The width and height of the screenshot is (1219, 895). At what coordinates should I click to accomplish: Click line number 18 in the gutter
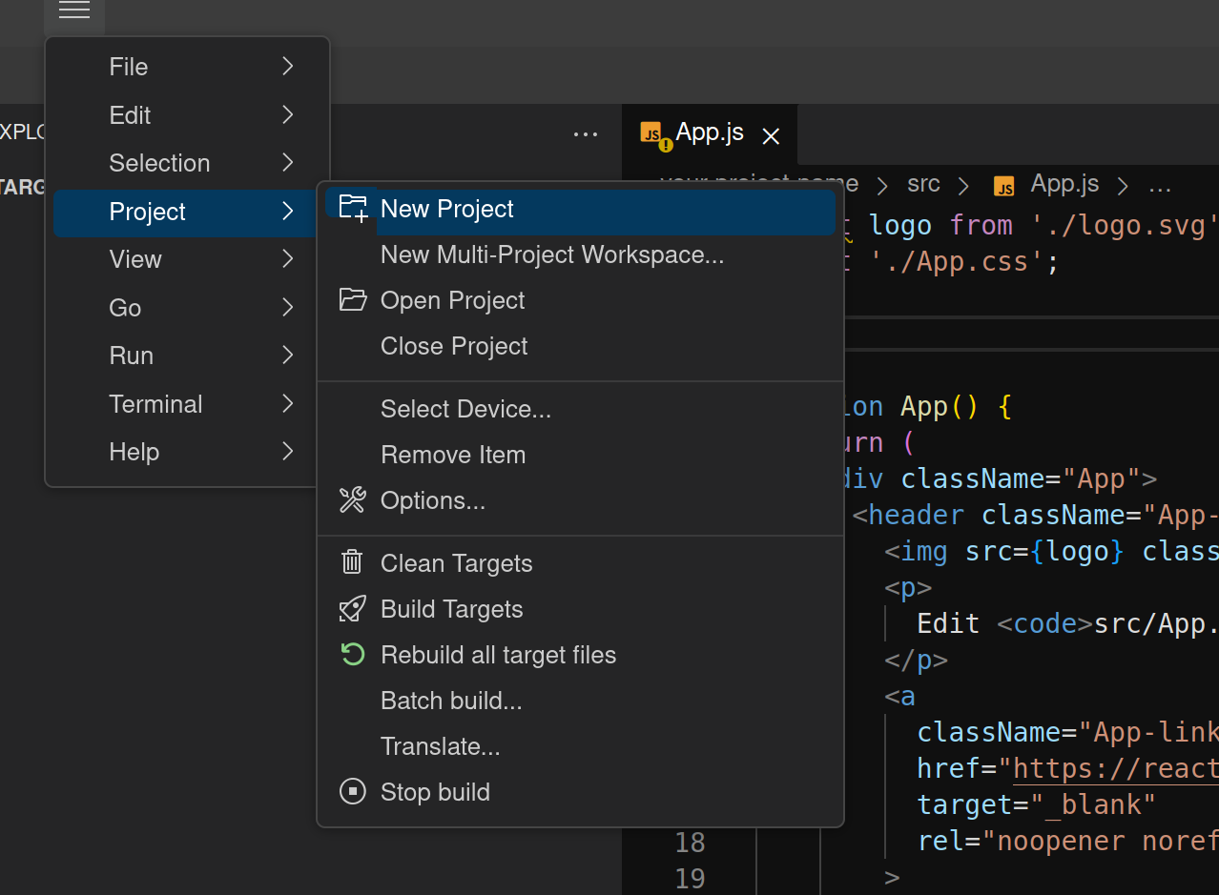click(690, 843)
